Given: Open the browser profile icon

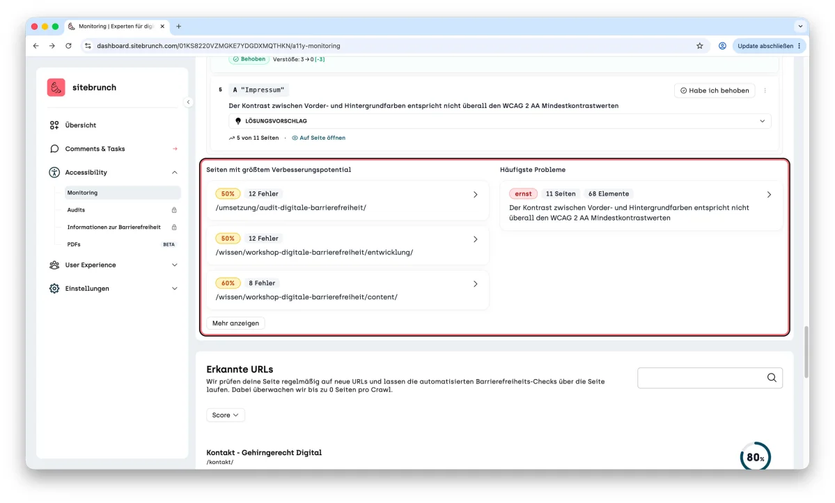Looking at the screenshot, I should point(722,46).
